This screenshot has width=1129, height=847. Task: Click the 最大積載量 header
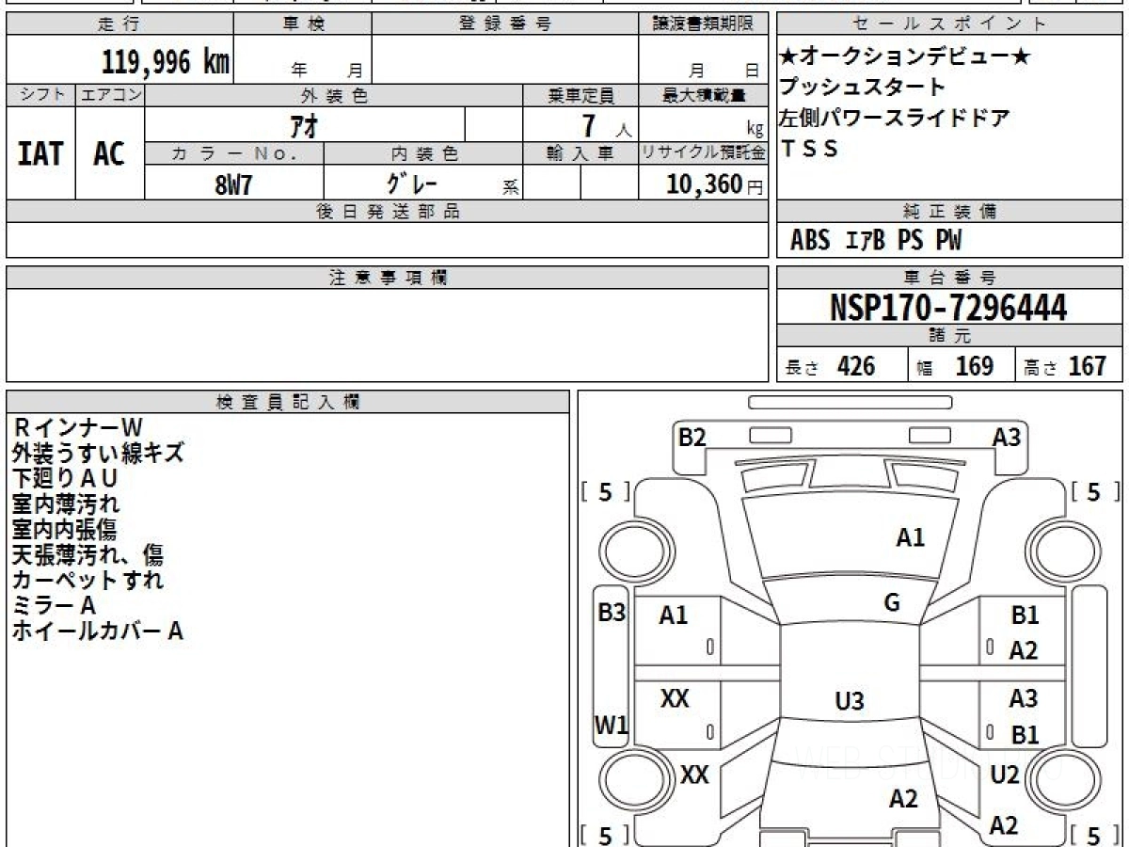pos(704,95)
